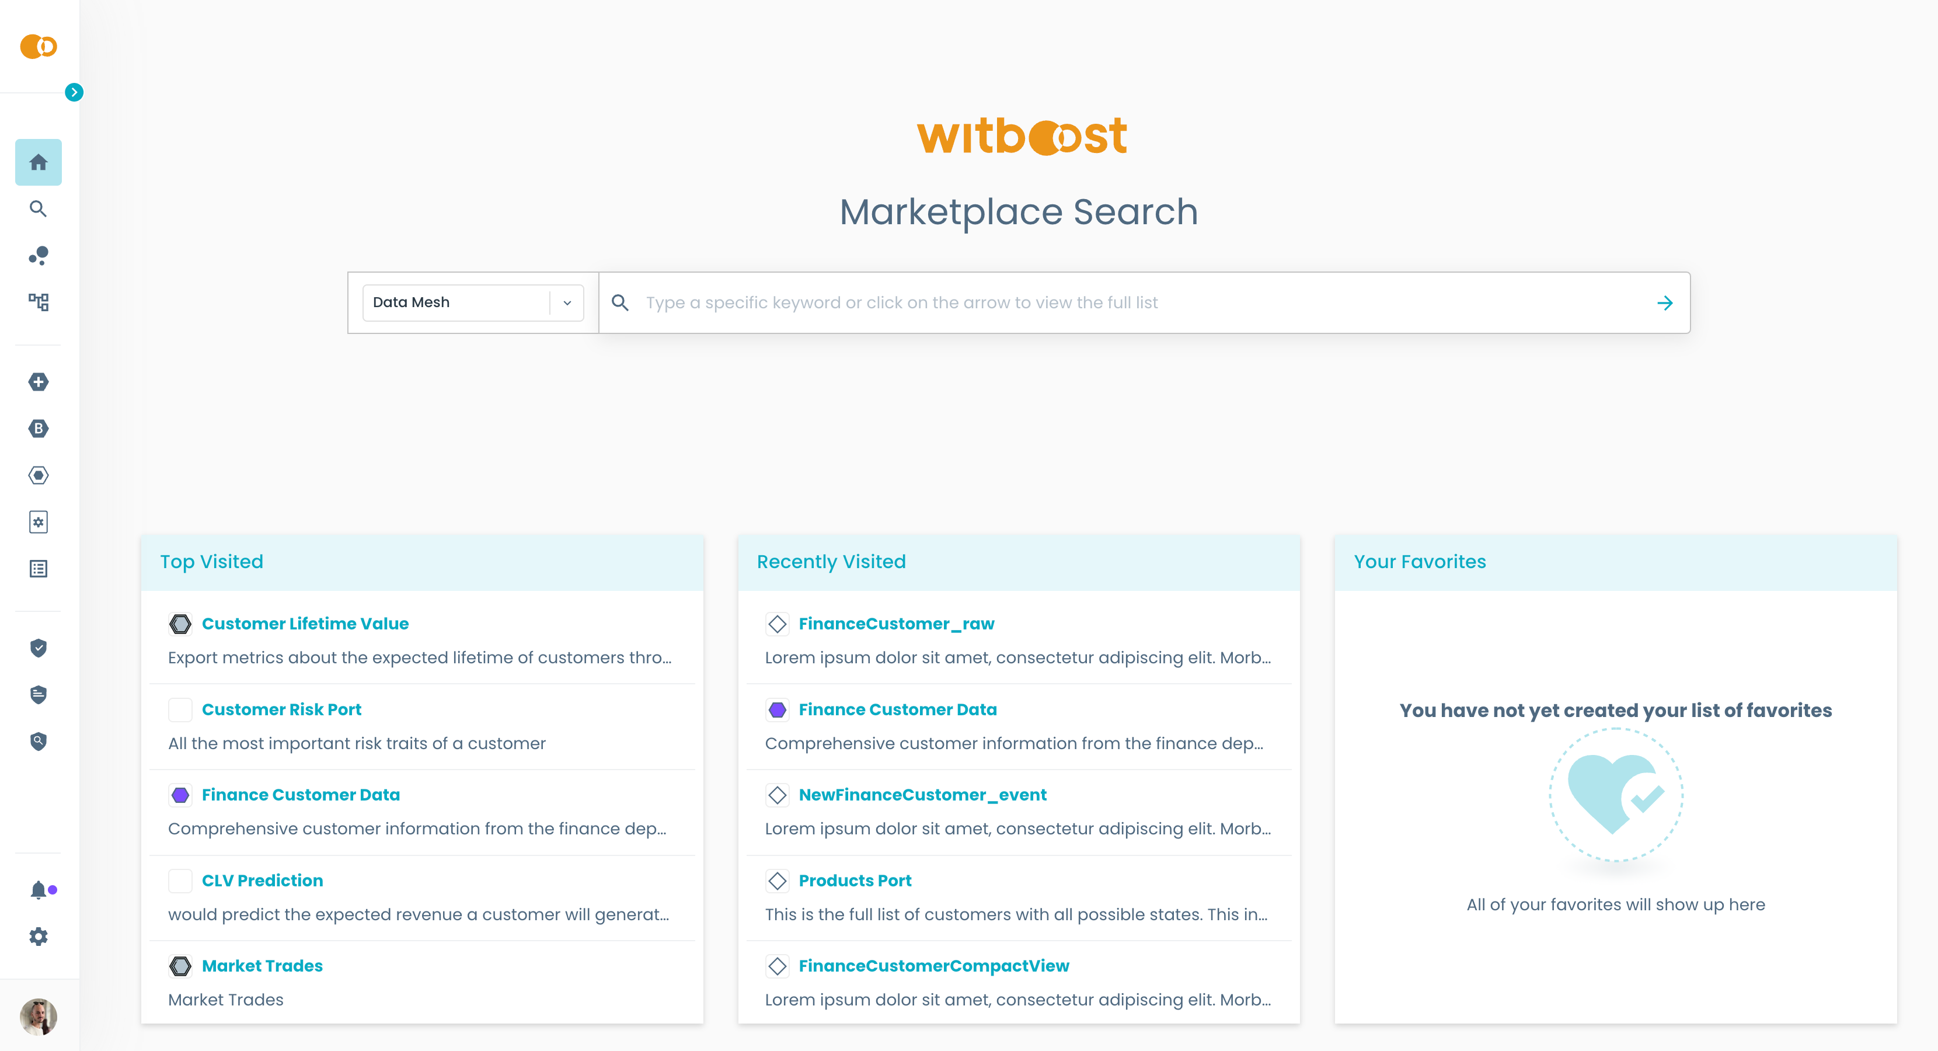Click the hexagon plus create icon
The height and width of the screenshot is (1051, 1938).
pos(39,382)
